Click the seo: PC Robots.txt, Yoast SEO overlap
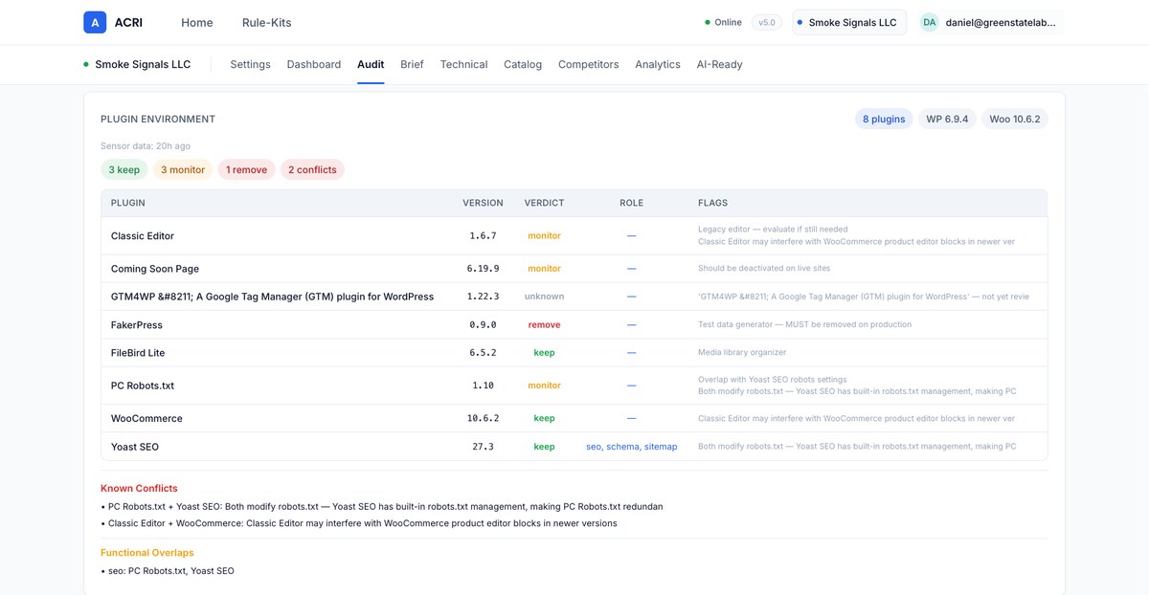 [168, 571]
